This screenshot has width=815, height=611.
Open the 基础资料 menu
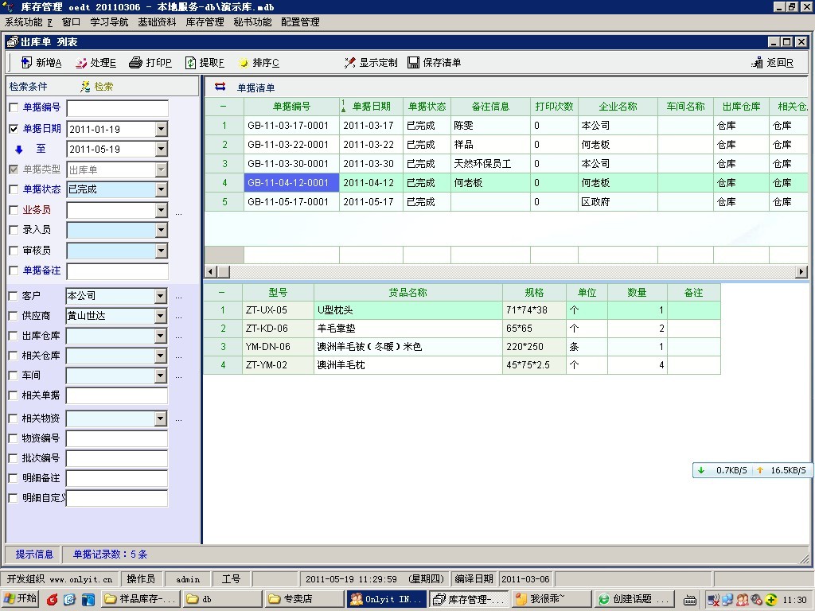pyautogui.click(x=157, y=22)
